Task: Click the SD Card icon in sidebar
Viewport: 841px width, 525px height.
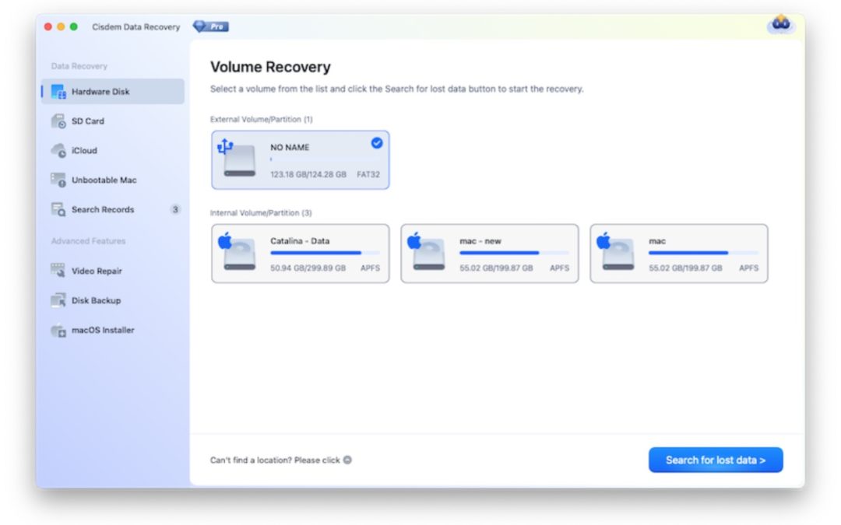Action: tap(59, 121)
